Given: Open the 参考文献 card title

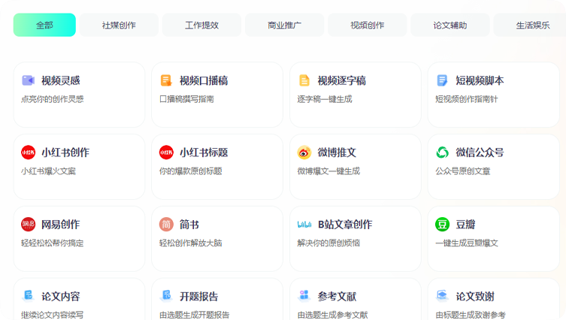Looking at the screenshot, I should 337,297.
